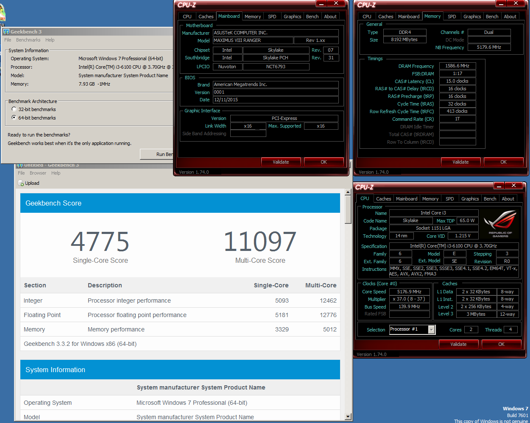Open Browser menu in Geekbench results window
Image resolution: width=530 pixels, height=423 pixels.
[x=38, y=173]
